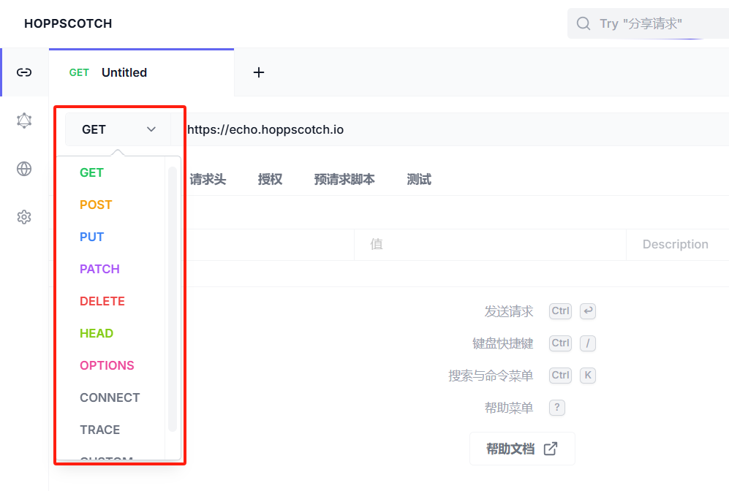Click the slash key hint for 键盘快捷键
This screenshot has width=729, height=491.
point(588,343)
